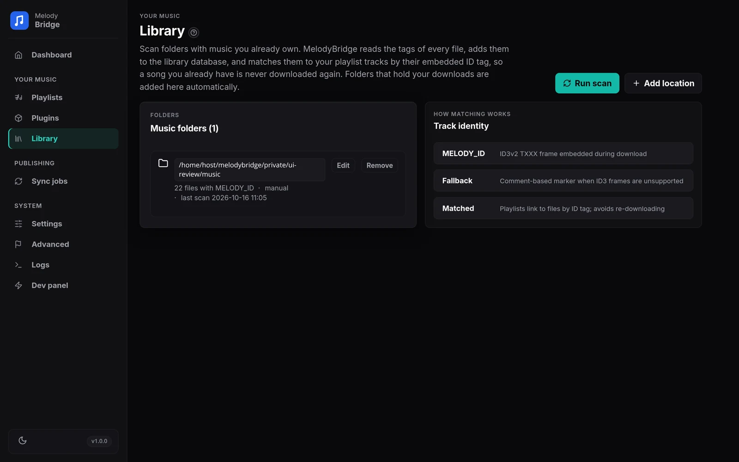This screenshot has height=462, width=739.
Task: Select Library in the sidebar
Action: (63, 139)
